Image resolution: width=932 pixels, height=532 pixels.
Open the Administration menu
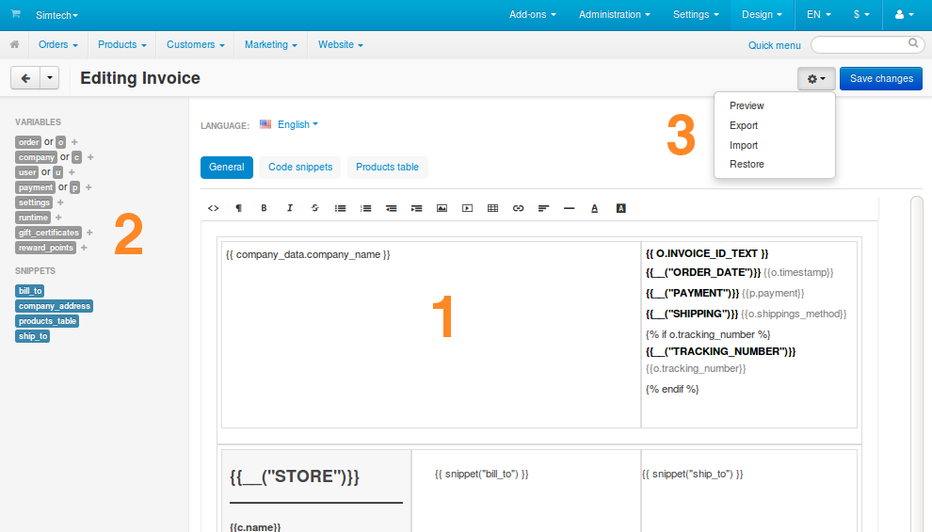click(615, 14)
